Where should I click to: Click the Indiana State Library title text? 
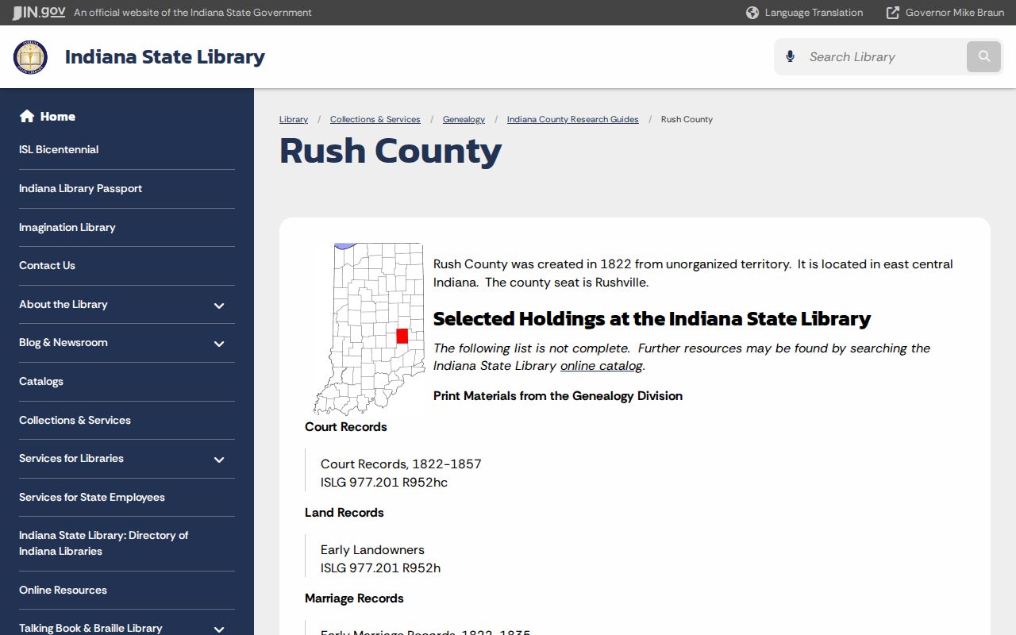pos(165,57)
